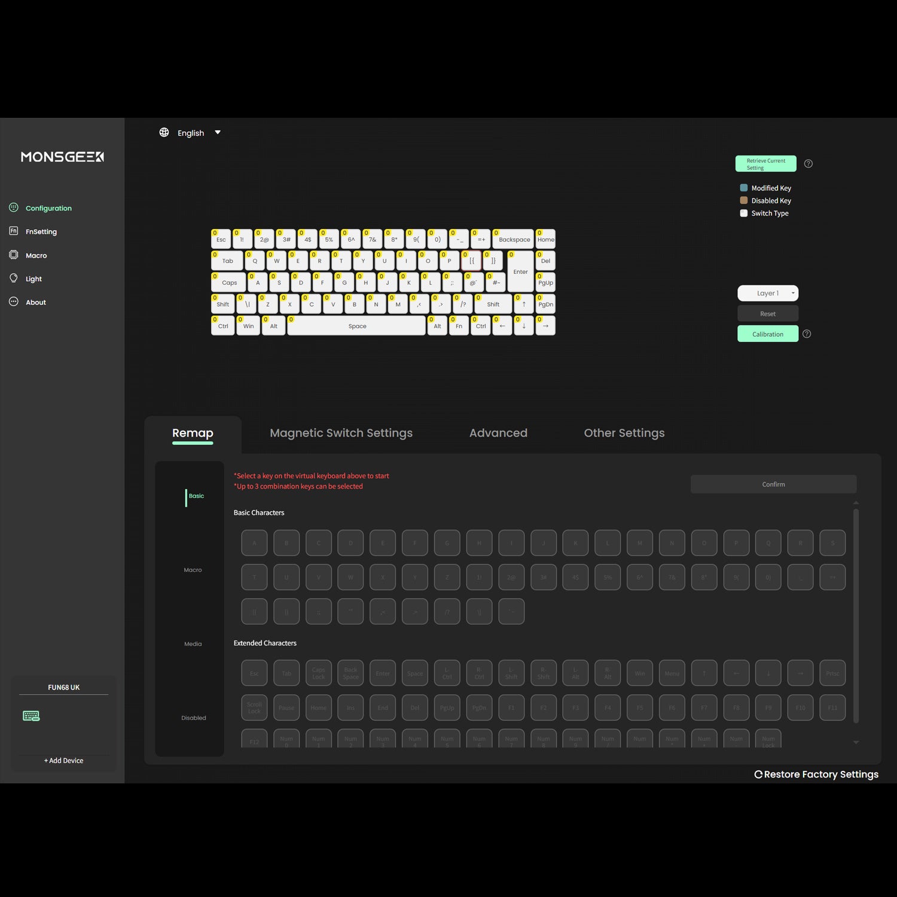Toggle the Switch Type legend checkbox

[744, 213]
